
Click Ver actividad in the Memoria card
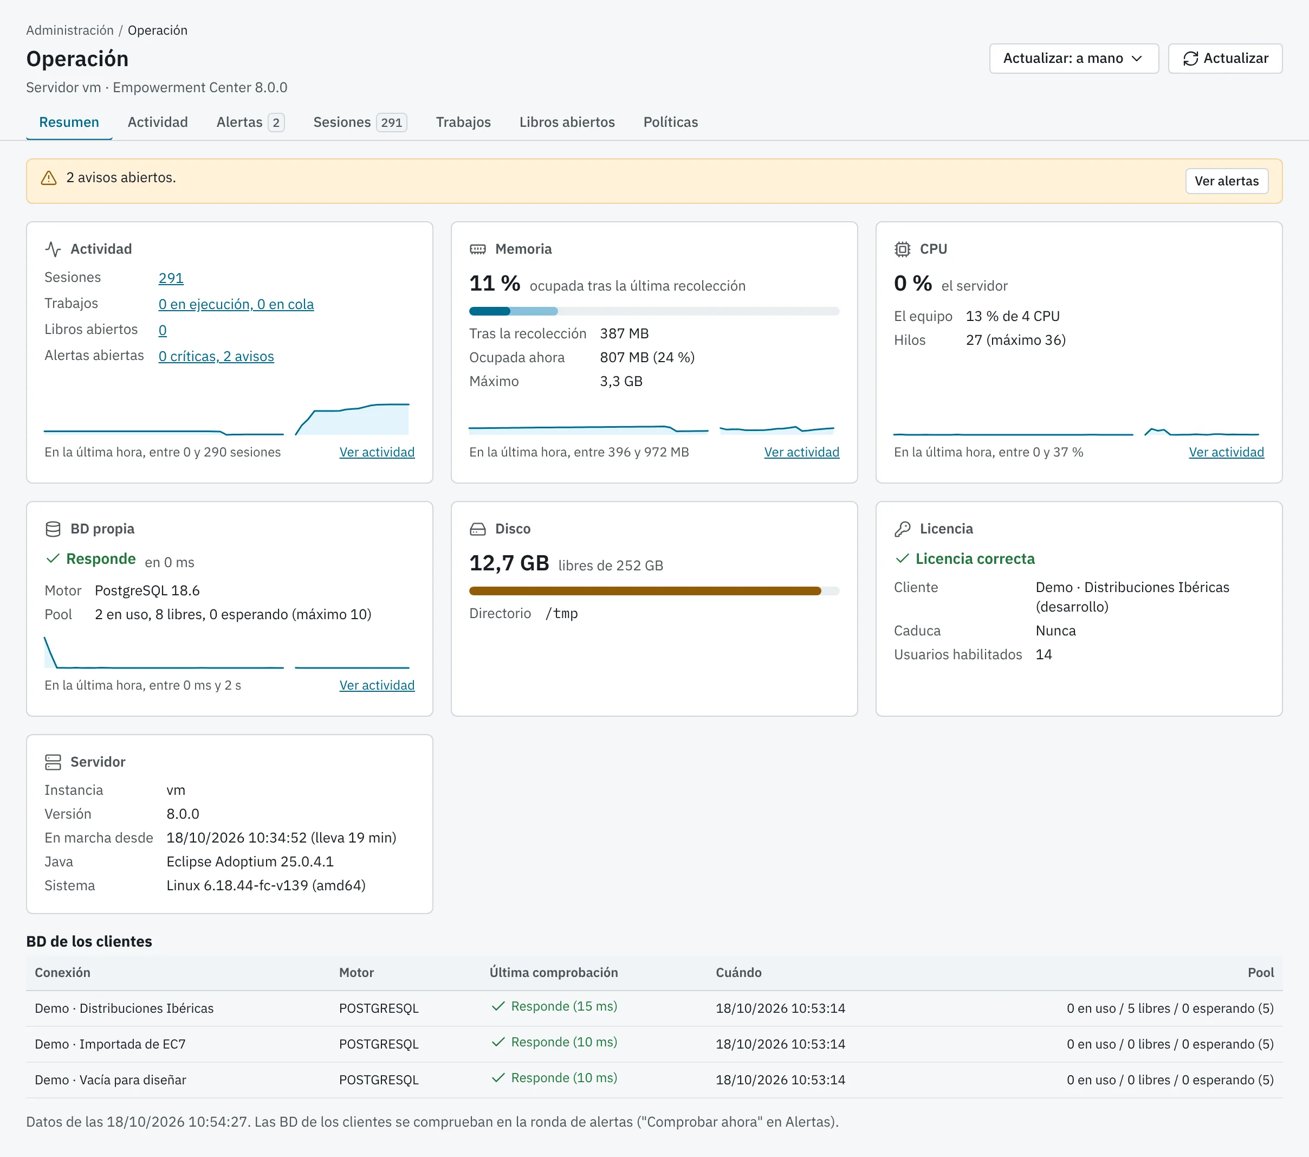pyautogui.click(x=802, y=452)
